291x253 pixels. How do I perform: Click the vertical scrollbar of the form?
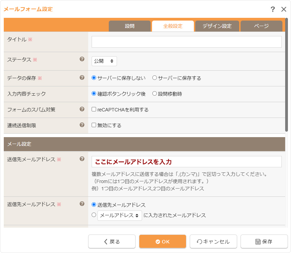[287, 79]
